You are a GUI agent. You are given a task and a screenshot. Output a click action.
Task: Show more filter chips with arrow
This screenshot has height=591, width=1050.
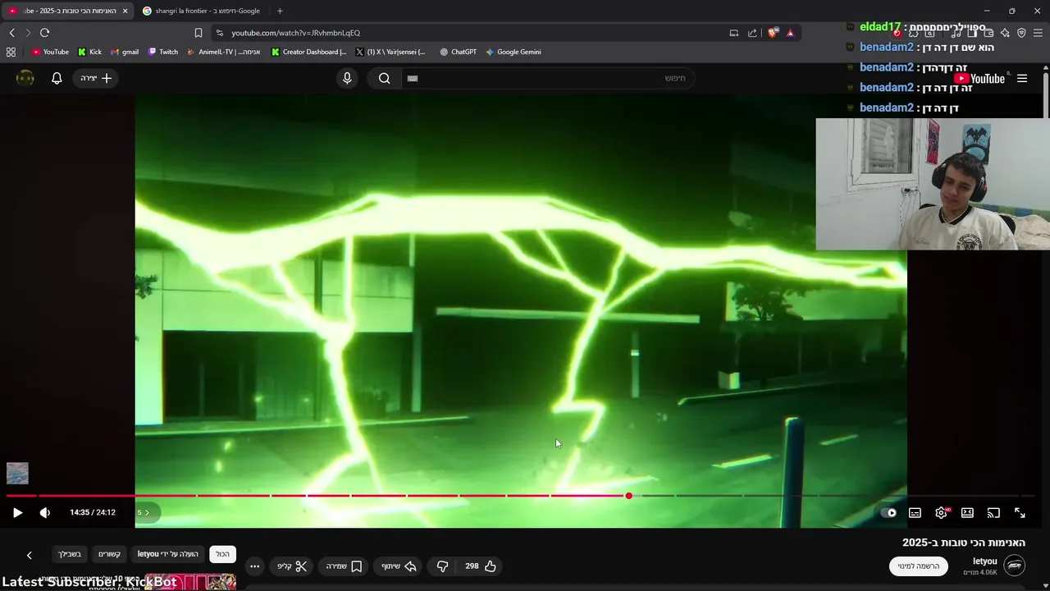[x=29, y=555]
